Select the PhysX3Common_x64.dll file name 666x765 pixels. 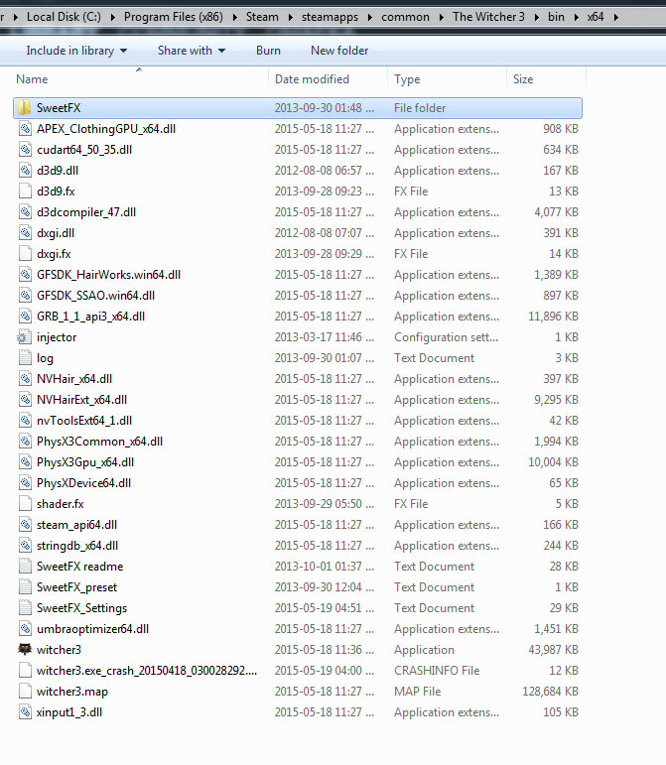point(99,442)
